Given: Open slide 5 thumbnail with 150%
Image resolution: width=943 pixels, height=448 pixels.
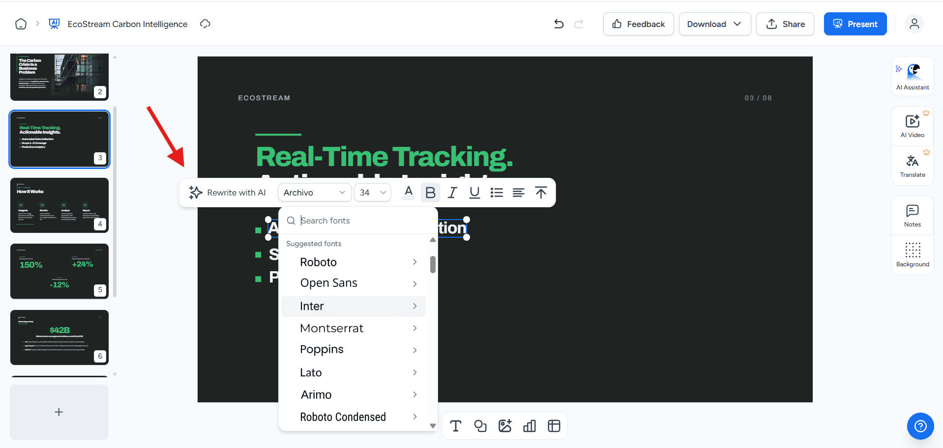Looking at the screenshot, I should pyautogui.click(x=59, y=271).
